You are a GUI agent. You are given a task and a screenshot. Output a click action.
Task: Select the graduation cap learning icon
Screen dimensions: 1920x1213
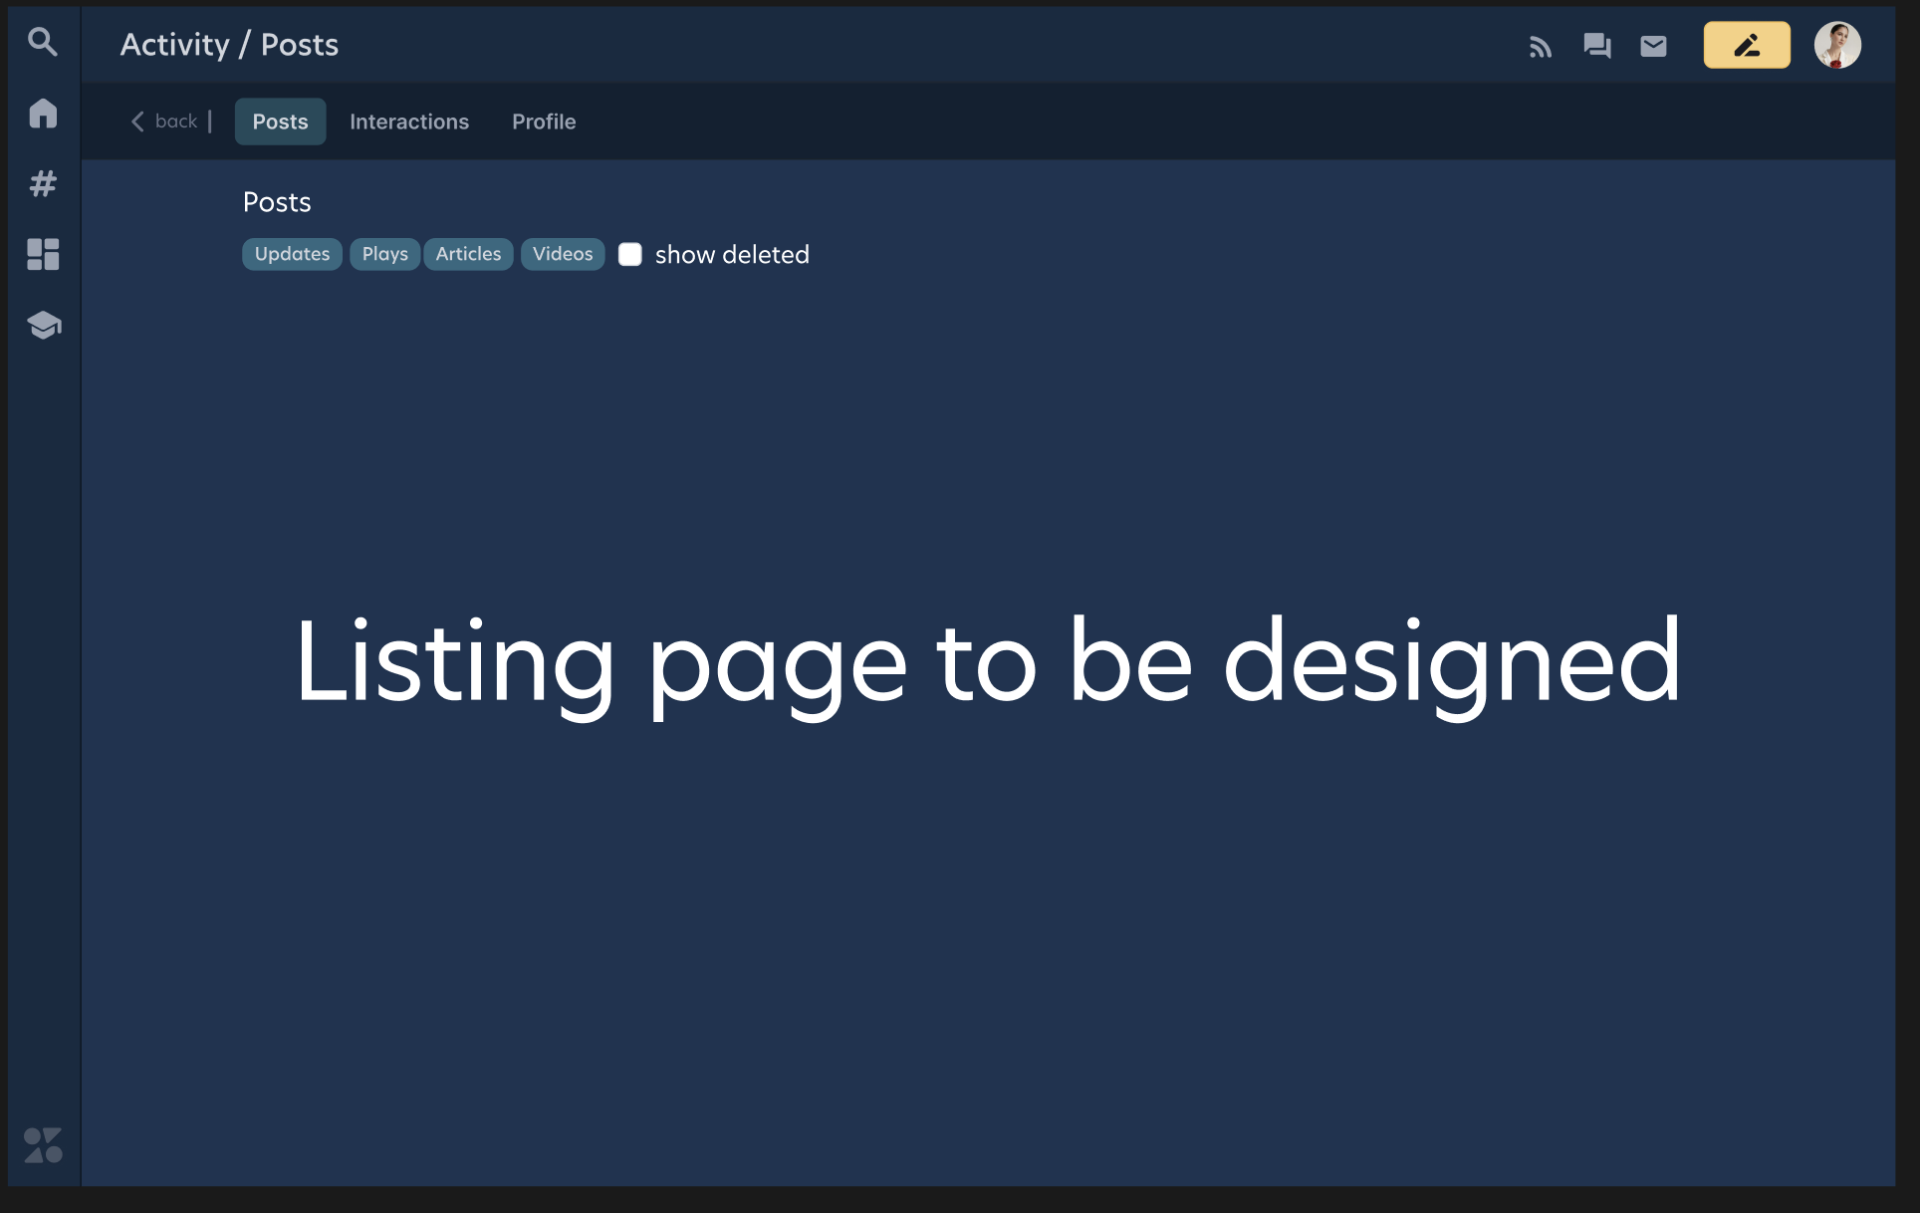click(42, 326)
